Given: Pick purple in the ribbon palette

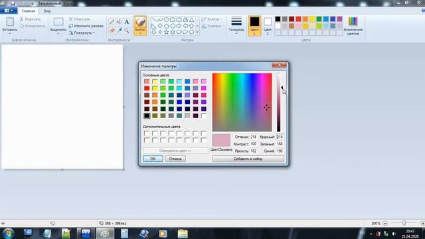Looking at the screenshot, I should point(339,19).
